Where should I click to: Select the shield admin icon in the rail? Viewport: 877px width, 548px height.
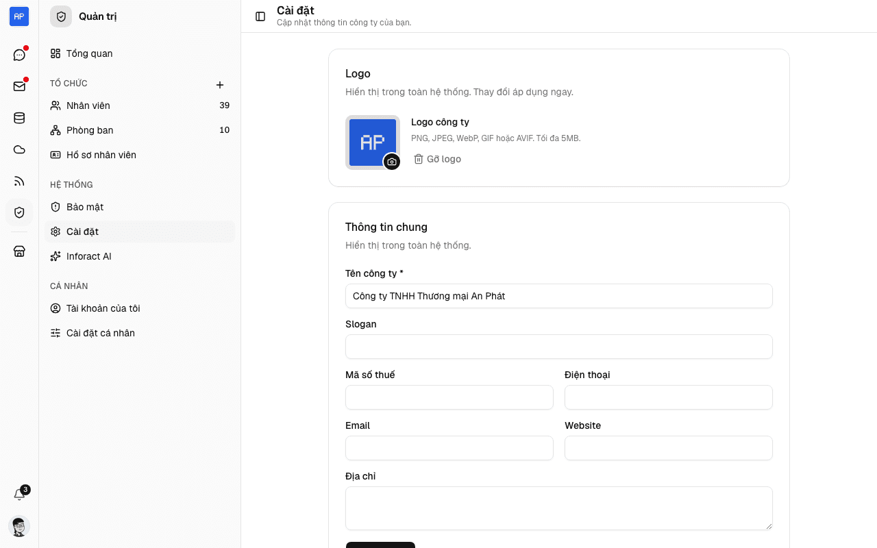point(19,212)
